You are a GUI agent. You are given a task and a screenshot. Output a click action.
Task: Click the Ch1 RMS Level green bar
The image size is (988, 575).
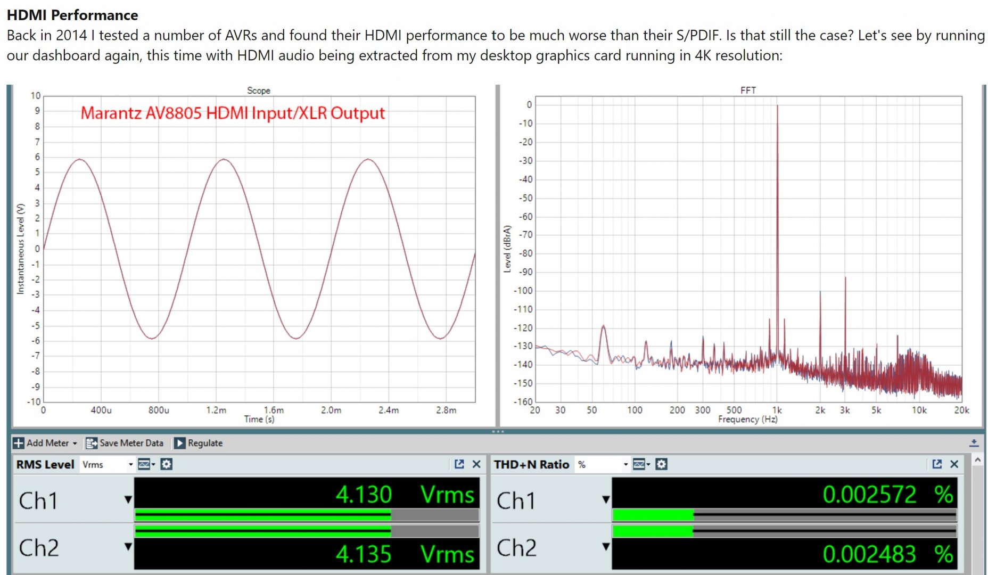click(263, 514)
